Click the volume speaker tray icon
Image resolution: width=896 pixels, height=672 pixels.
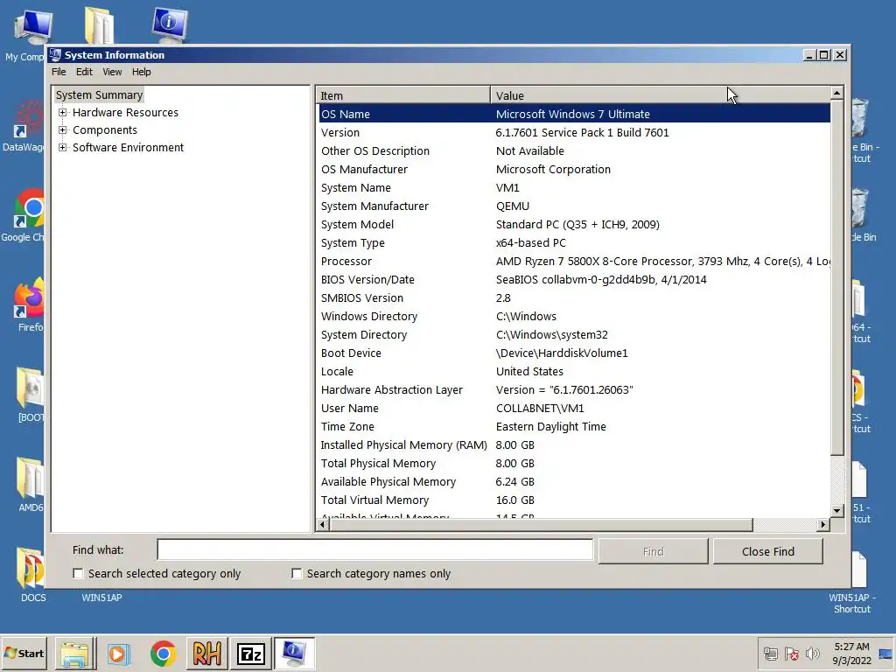point(812,654)
